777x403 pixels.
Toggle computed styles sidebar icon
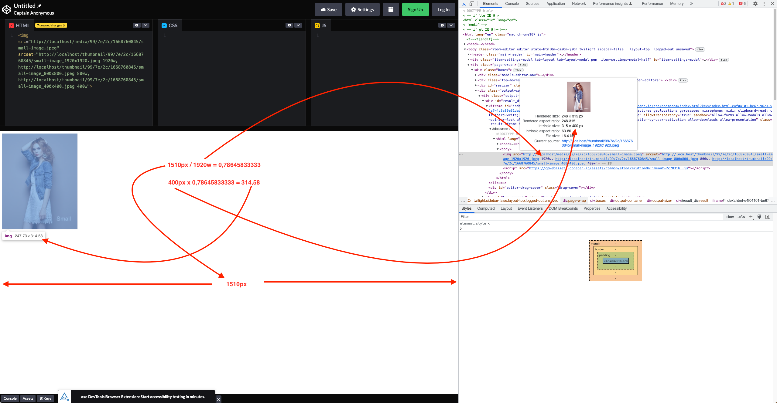coord(768,217)
